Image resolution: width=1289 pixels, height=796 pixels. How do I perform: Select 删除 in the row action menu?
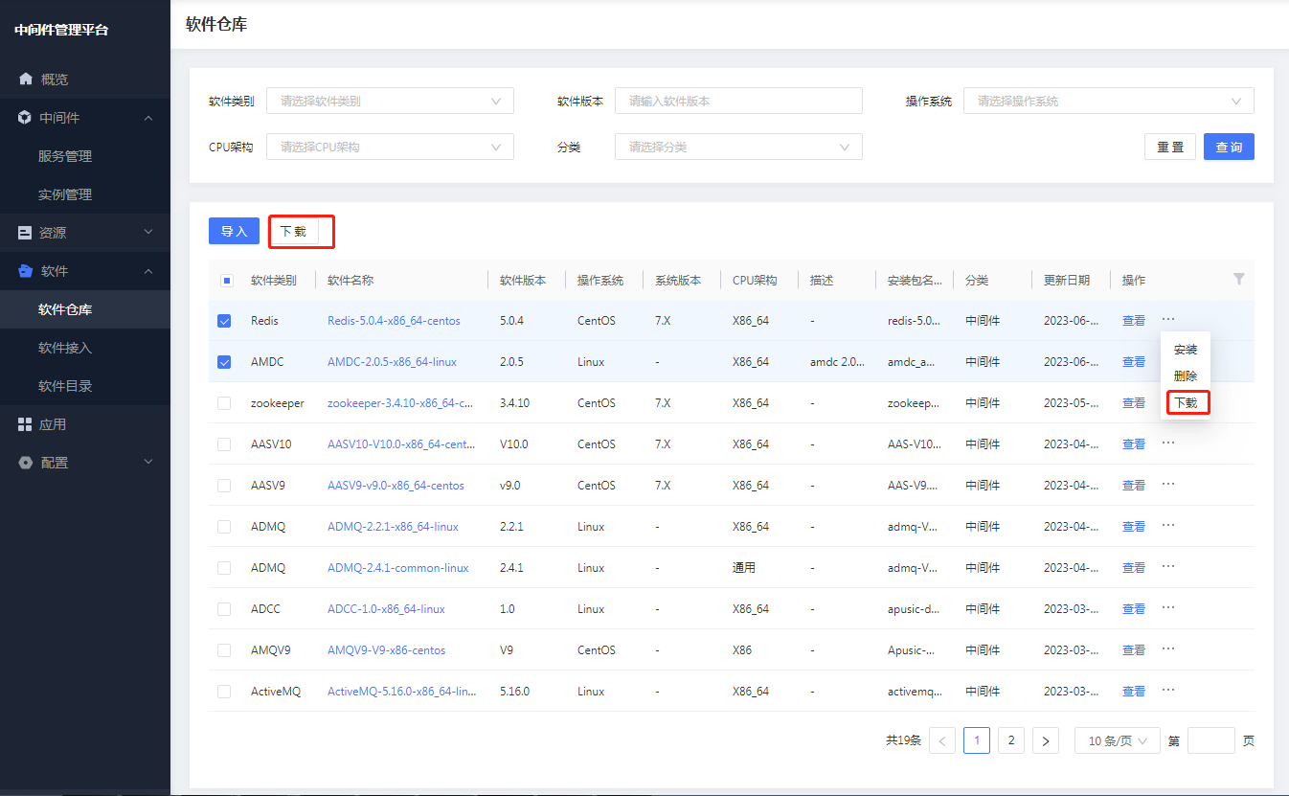1186,376
